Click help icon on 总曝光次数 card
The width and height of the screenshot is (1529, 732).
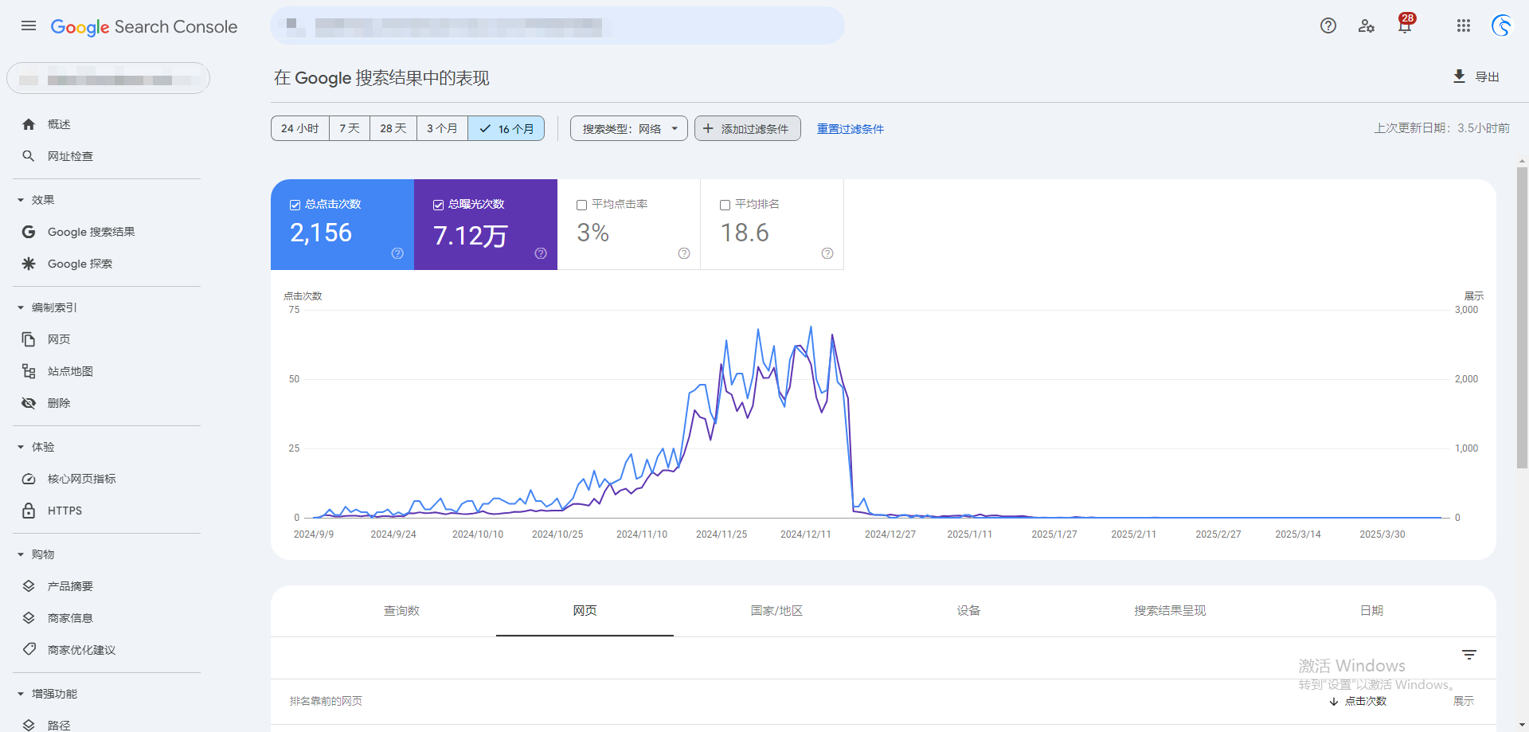pyautogui.click(x=541, y=253)
